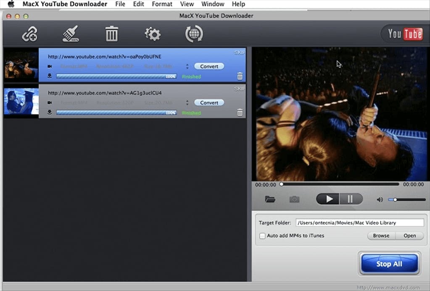Click the Browse button
This screenshot has height=291, width=430.
(381, 236)
